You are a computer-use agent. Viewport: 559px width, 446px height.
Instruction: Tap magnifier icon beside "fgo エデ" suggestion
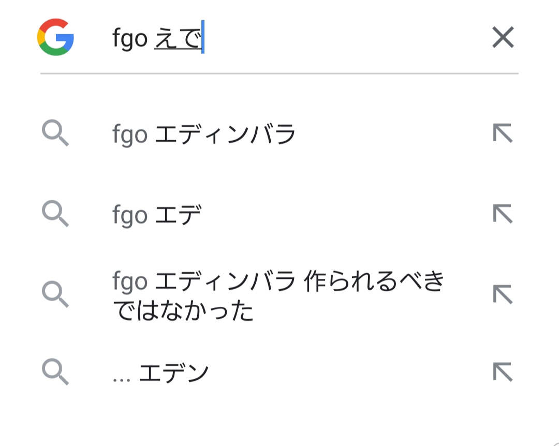click(55, 214)
